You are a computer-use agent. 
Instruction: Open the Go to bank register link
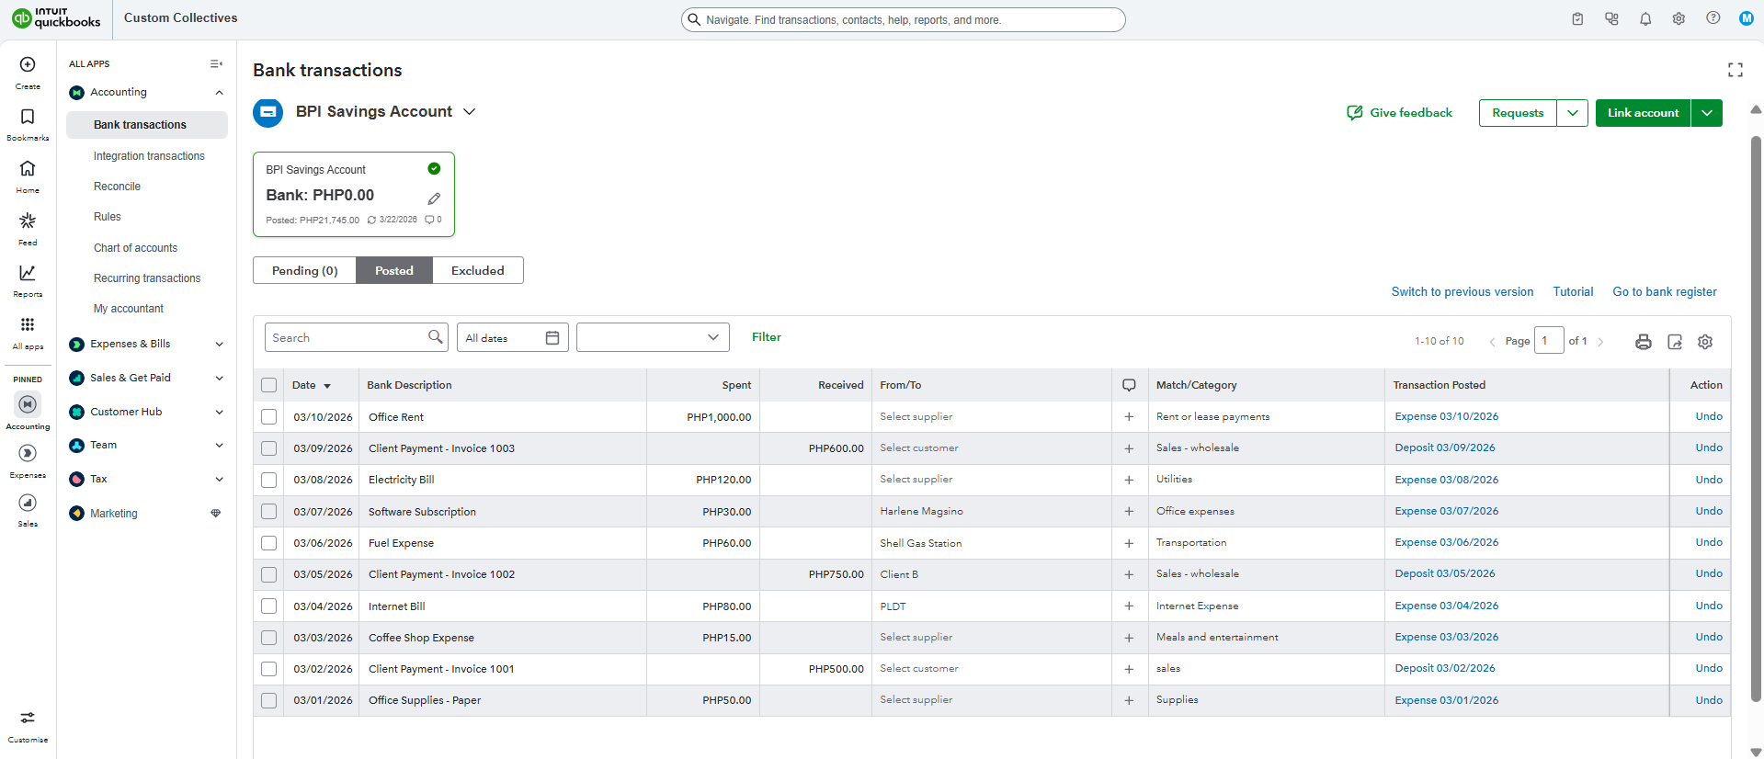pos(1665,292)
